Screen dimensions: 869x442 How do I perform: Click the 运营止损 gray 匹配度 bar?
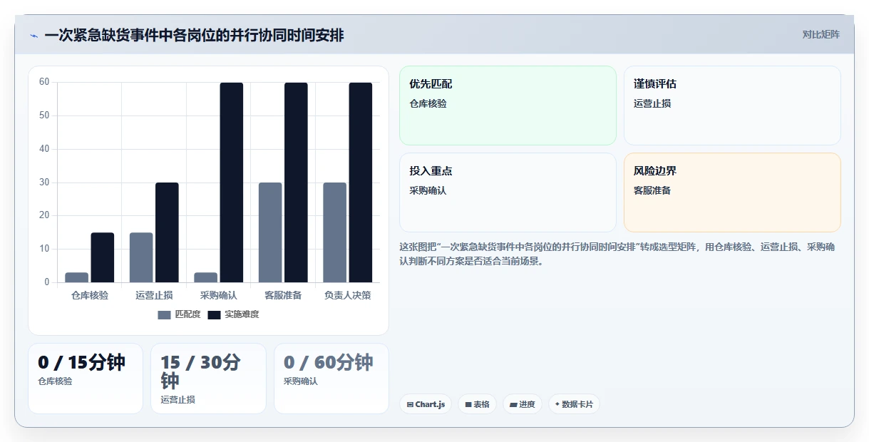pos(141,257)
